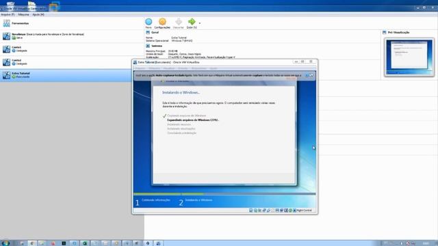Select the Extra Tutorial running machine

click(x=72, y=75)
